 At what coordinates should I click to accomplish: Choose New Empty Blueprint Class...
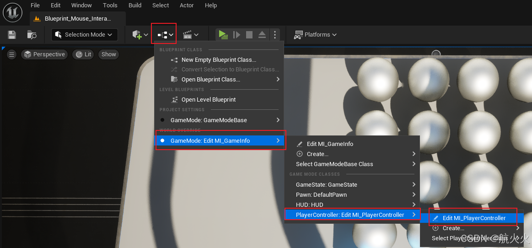click(x=219, y=59)
